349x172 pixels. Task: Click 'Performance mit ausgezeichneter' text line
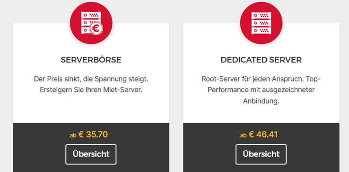261,90
